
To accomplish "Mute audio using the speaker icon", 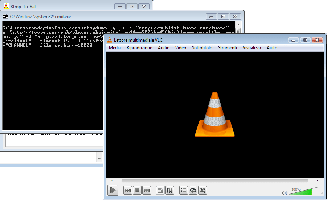I will coord(285,193).
